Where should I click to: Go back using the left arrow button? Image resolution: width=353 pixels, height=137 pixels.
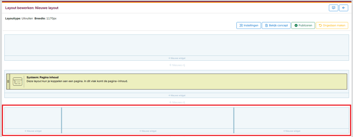343,8
